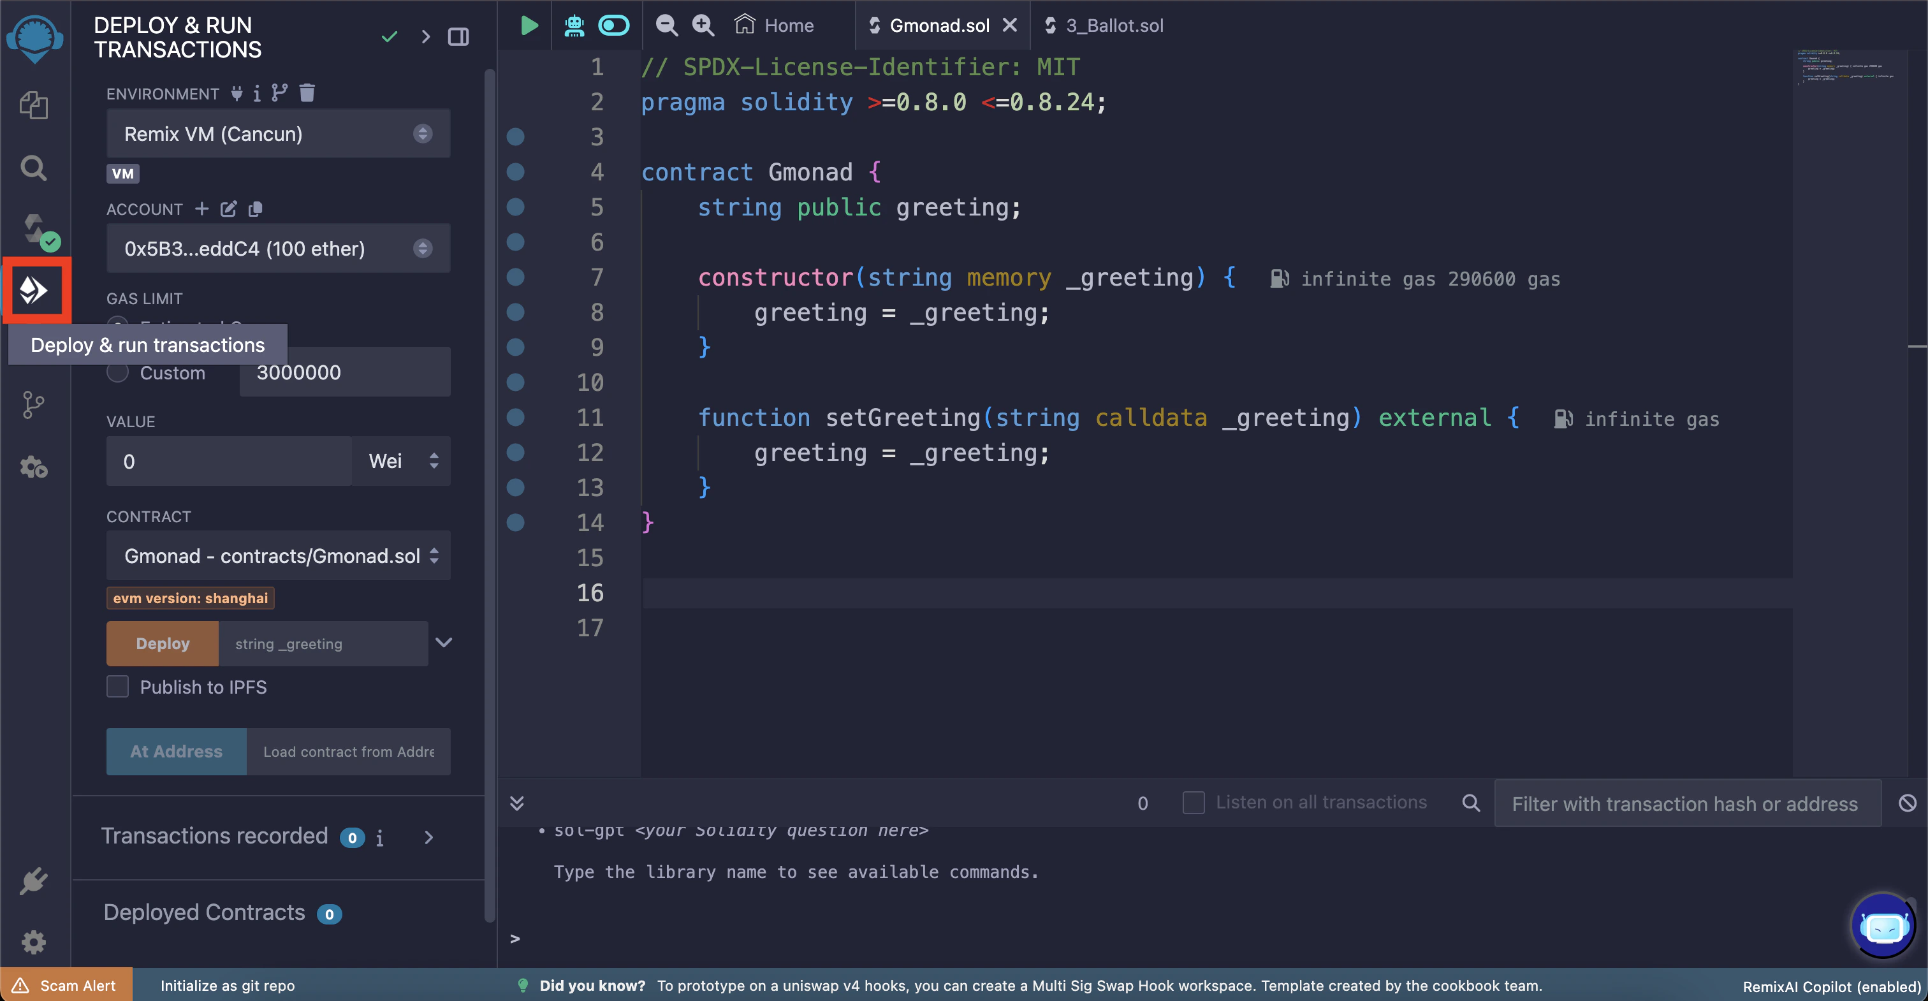Select the Custom gas limit radio button

click(117, 372)
